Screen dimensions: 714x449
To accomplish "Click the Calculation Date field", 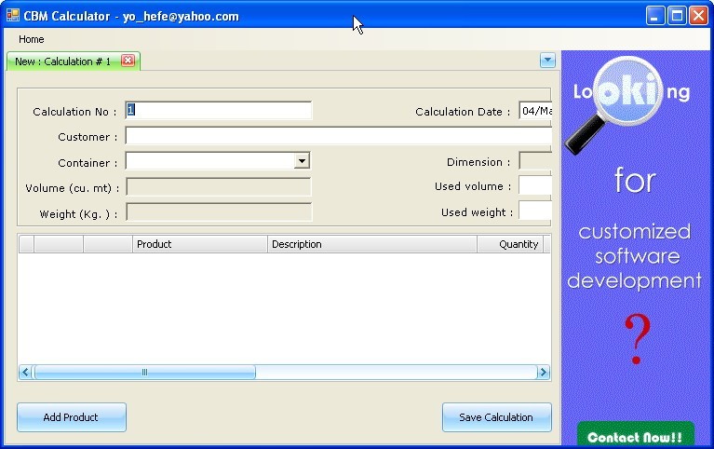I will pos(535,111).
